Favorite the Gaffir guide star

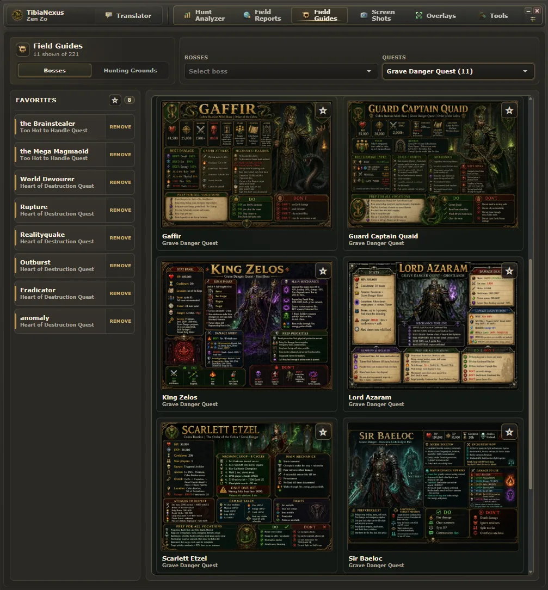[x=323, y=110]
